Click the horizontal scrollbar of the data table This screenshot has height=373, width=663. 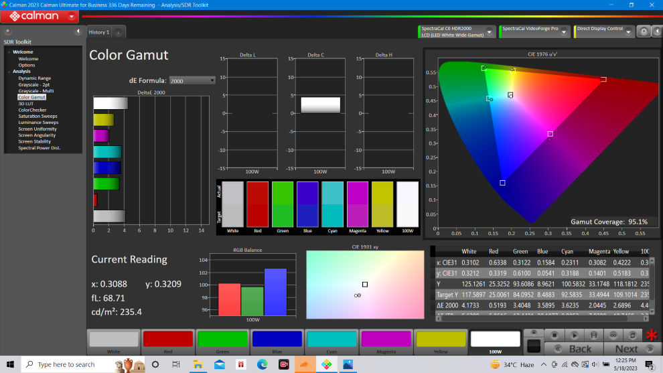click(x=542, y=319)
